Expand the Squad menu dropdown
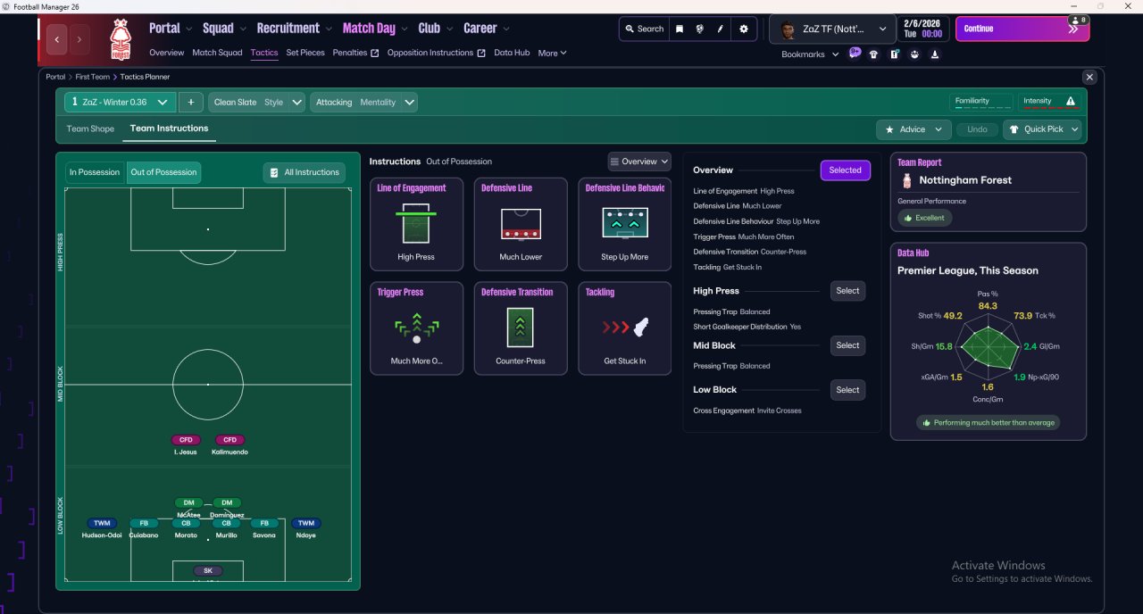Image resolution: width=1143 pixels, height=614 pixels. tap(224, 29)
